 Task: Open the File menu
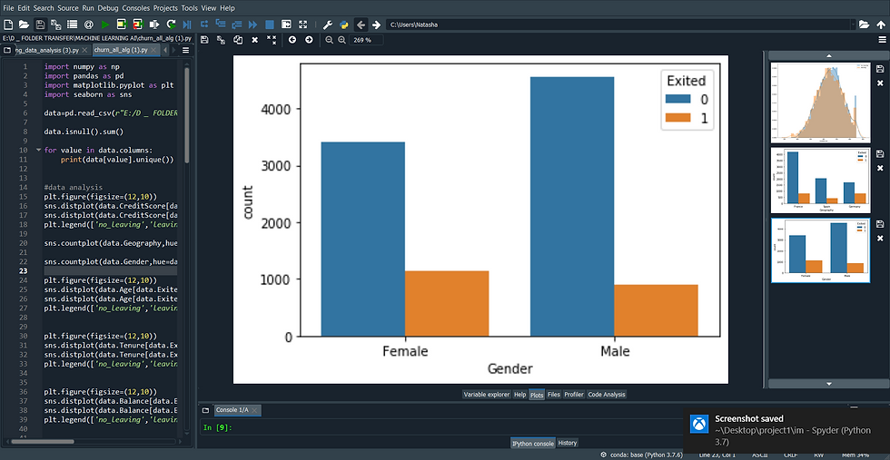(8, 8)
